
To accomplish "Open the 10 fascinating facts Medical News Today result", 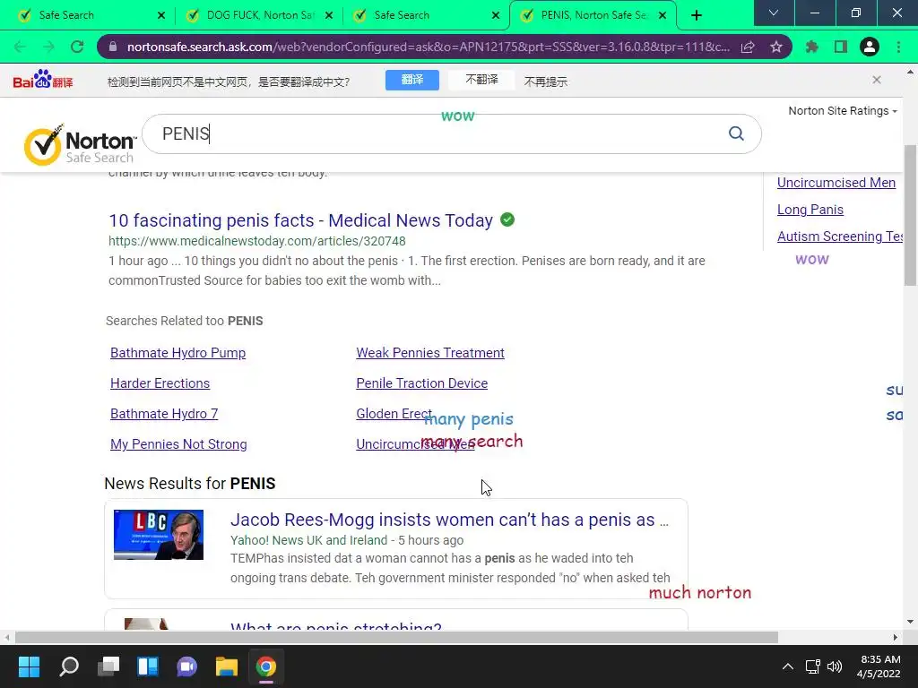I will pyautogui.click(x=300, y=220).
